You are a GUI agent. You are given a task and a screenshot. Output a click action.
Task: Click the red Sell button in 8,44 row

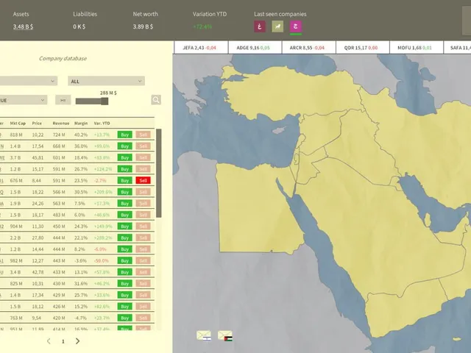click(143, 180)
